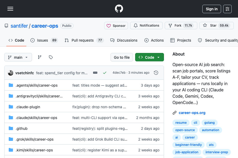The width and height of the screenshot is (238, 158).
Task: Fork the repository
Action: tap(181, 26)
